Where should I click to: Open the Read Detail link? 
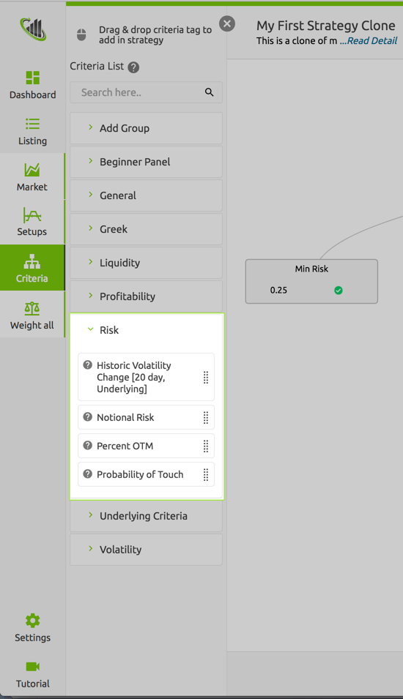tap(369, 40)
